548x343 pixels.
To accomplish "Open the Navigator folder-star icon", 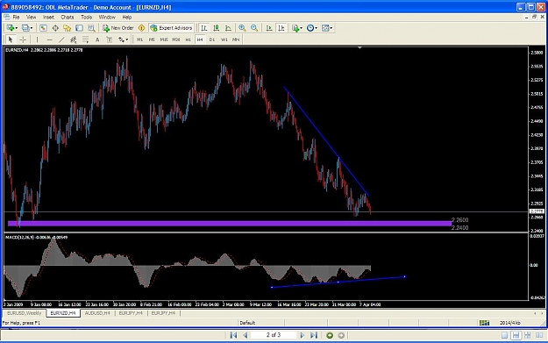I will click(x=68, y=28).
